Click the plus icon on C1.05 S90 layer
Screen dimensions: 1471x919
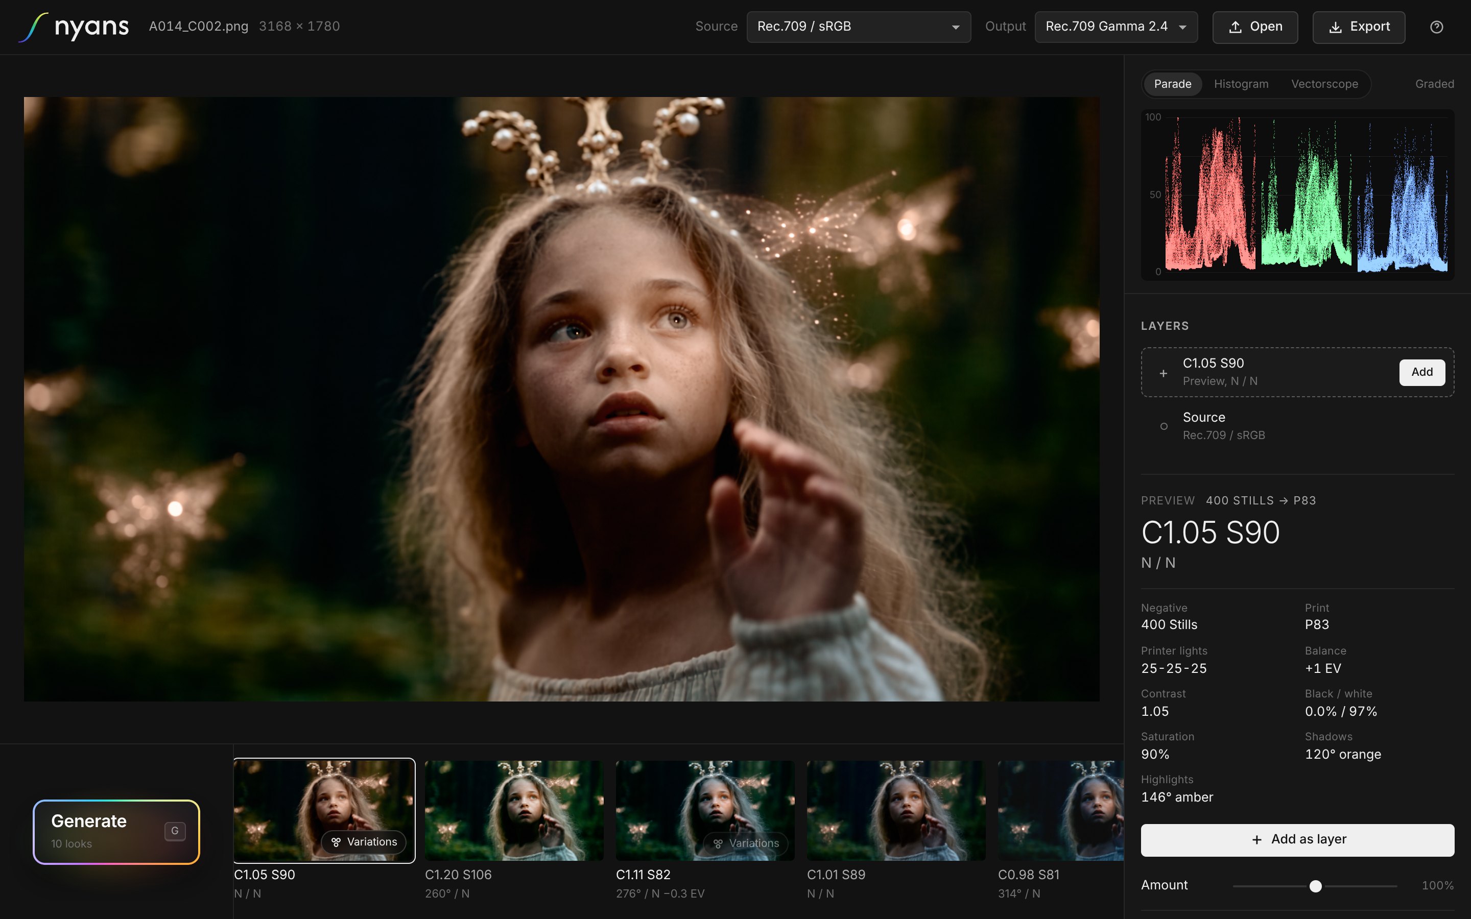click(1163, 373)
